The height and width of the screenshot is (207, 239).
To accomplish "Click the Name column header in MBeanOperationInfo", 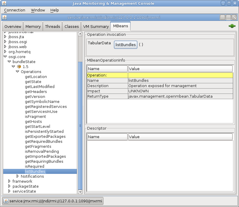I will [x=107, y=68].
